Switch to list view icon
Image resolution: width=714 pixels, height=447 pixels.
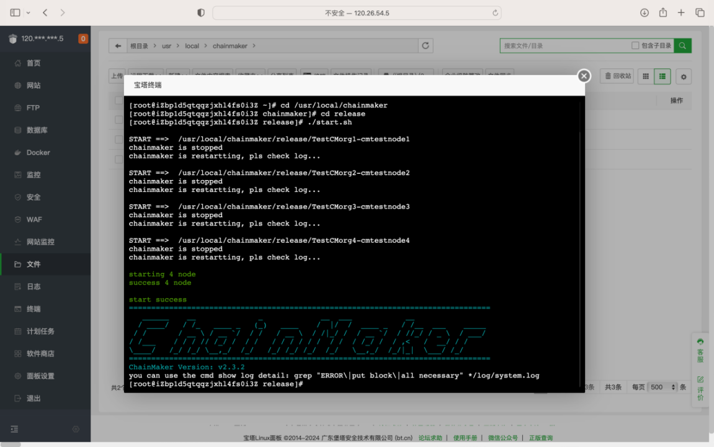point(662,76)
